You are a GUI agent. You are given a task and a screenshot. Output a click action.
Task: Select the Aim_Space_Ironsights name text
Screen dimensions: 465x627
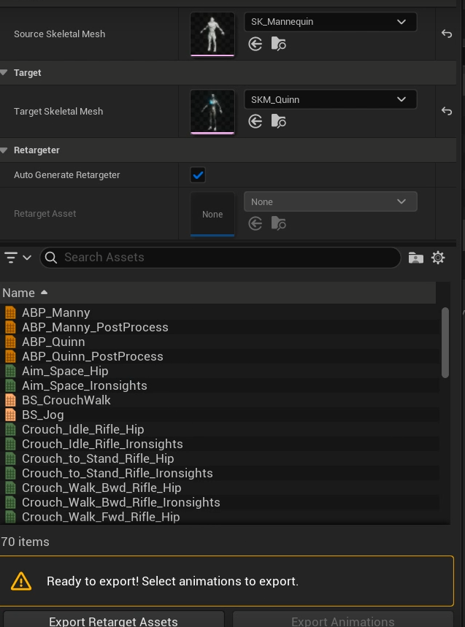(x=85, y=385)
